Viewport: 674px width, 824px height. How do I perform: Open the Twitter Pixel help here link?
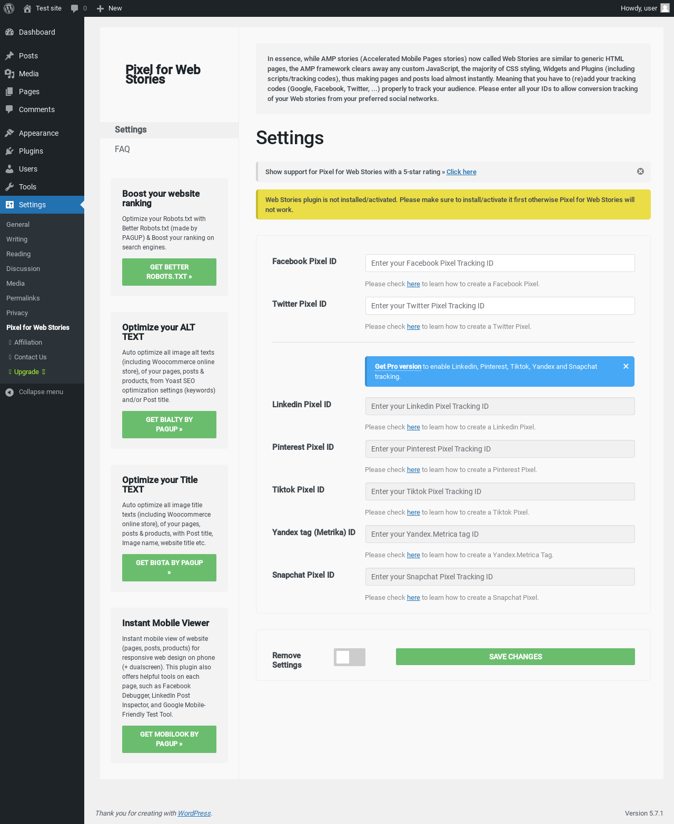413,327
